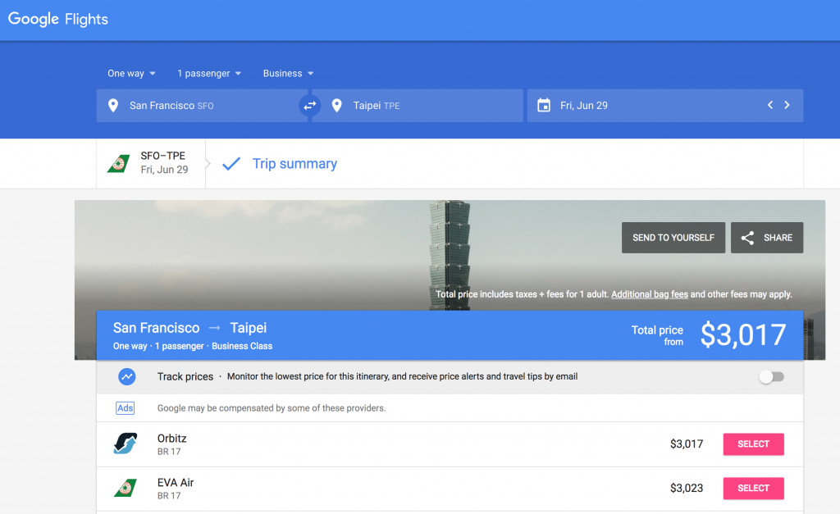
Task: Click the One way · 1 passenger · Business Class text
Action: tap(193, 346)
